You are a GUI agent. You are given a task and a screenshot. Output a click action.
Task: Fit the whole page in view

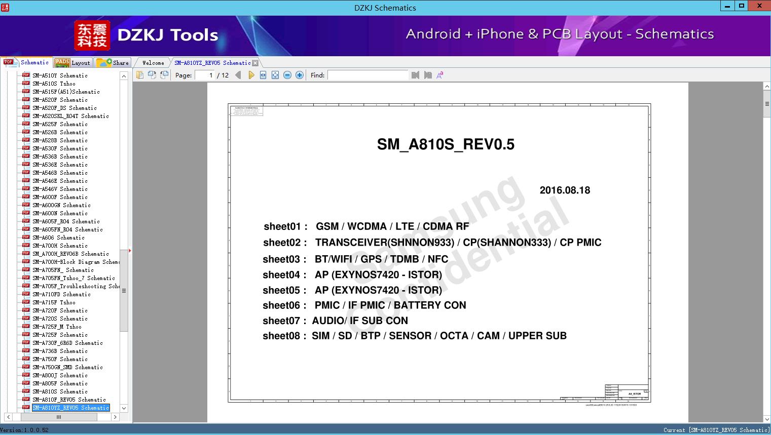(275, 75)
